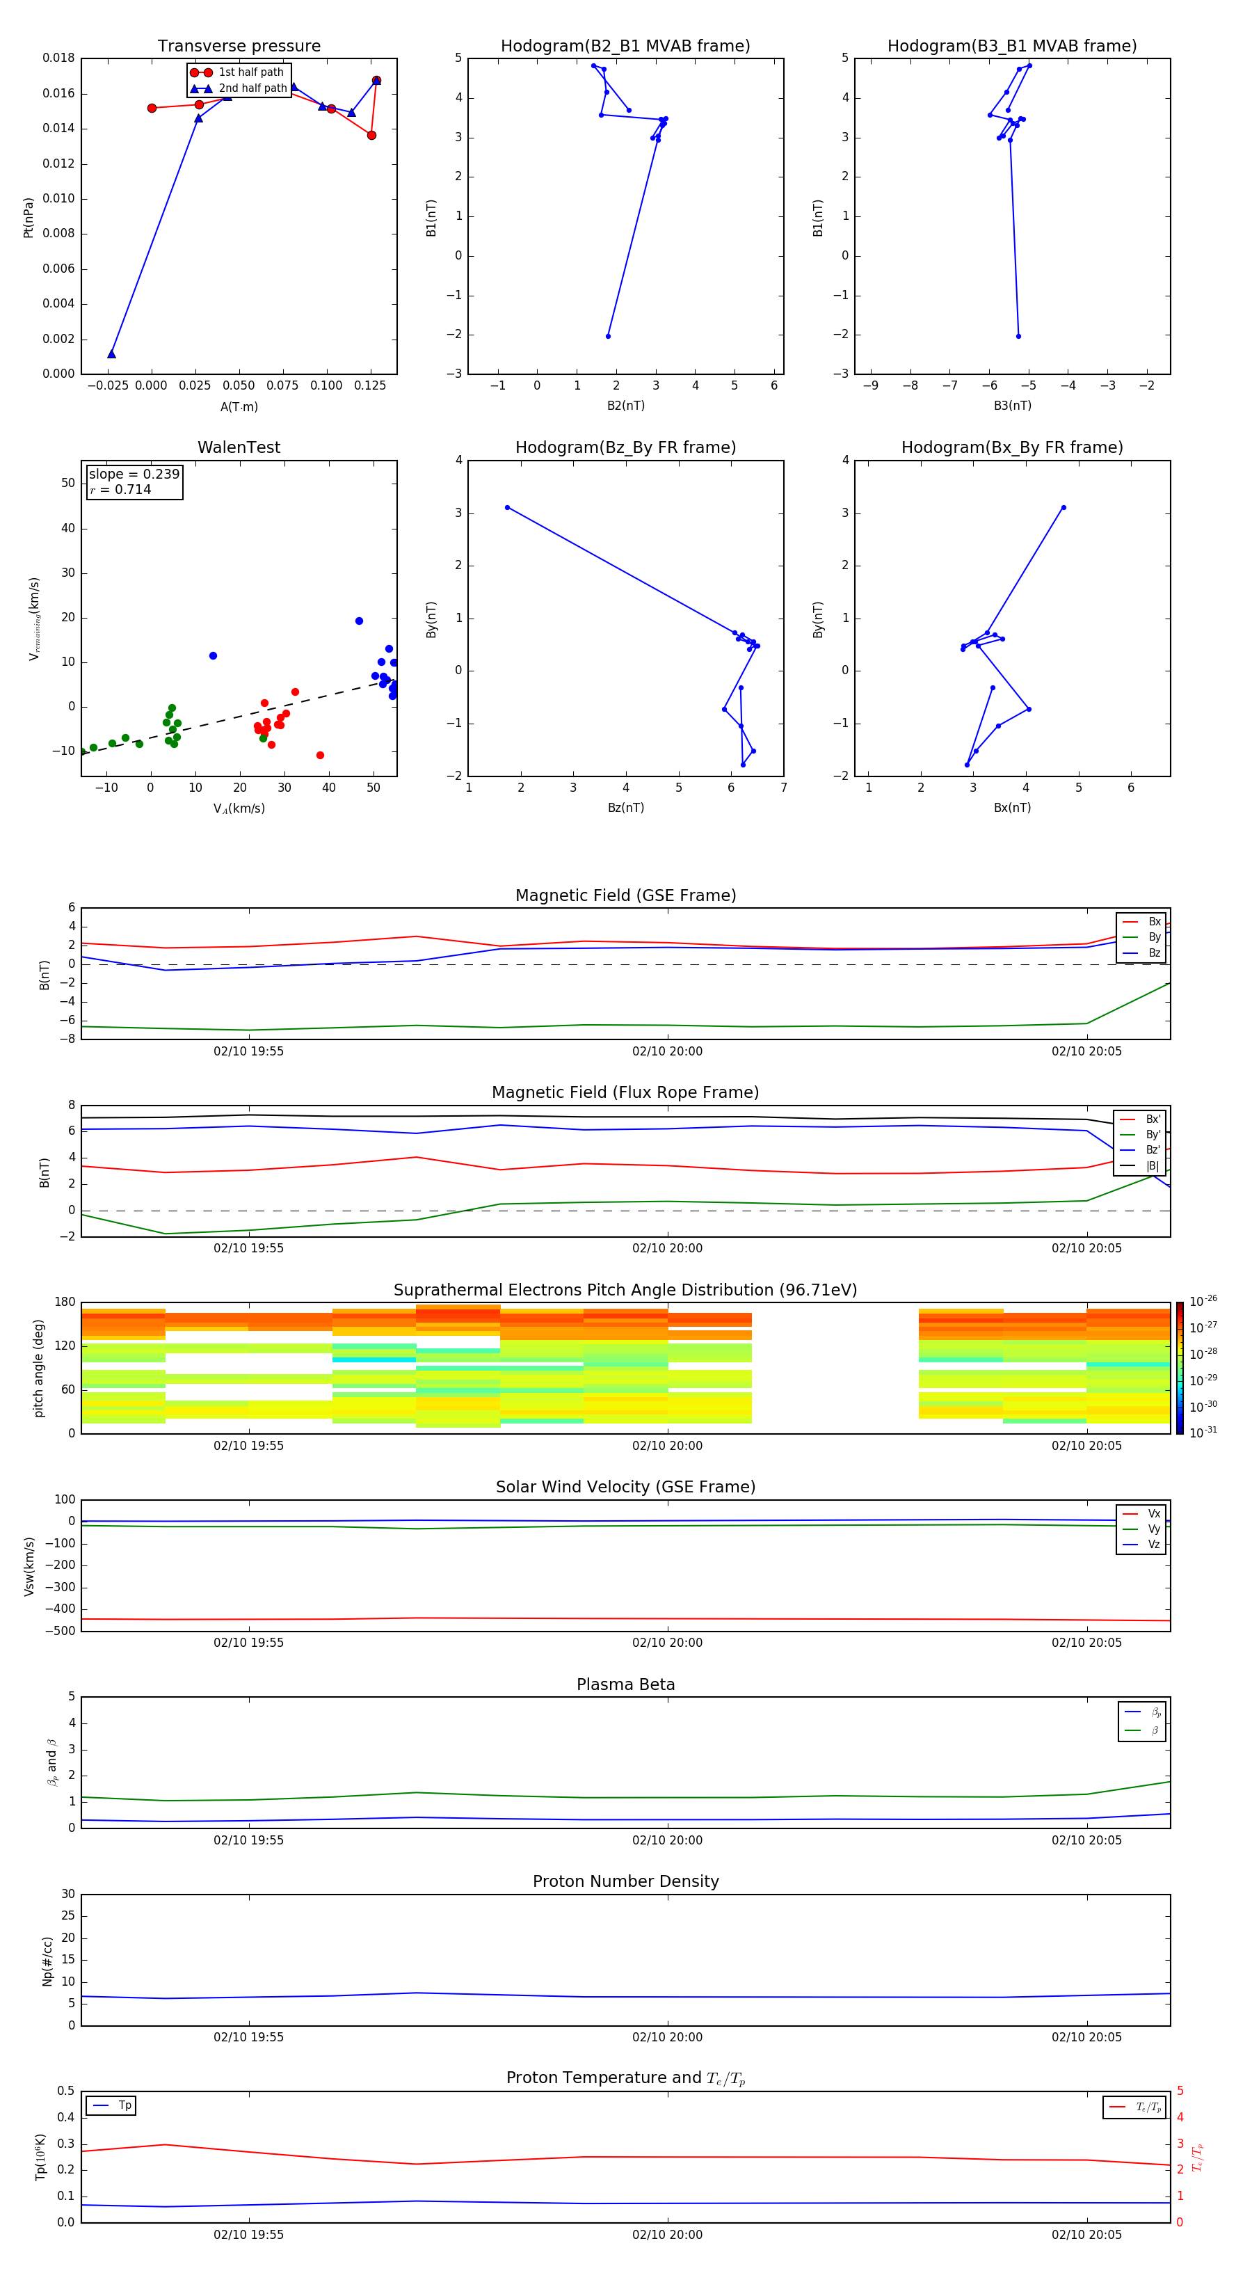Click the Bz' legend entry in flux rope panel
Screen dimensions: 1252x2296
[1140, 1150]
